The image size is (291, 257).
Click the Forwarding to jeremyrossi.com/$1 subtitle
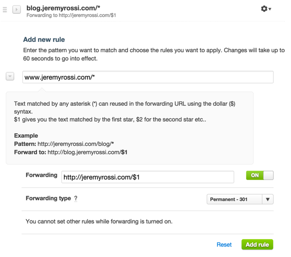(71, 15)
